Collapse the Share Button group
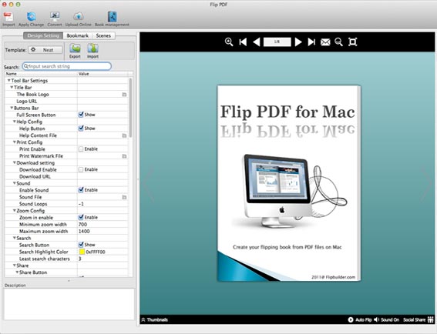Screen dimensions: 437x334 [x=17, y=272]
